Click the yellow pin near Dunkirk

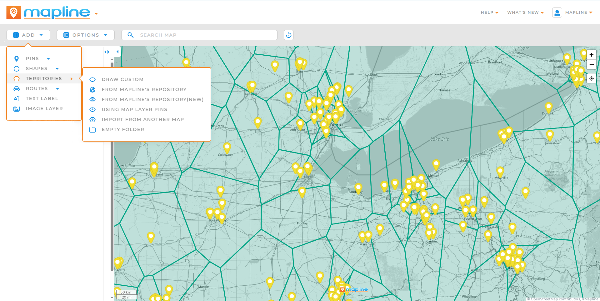point(549,108)
